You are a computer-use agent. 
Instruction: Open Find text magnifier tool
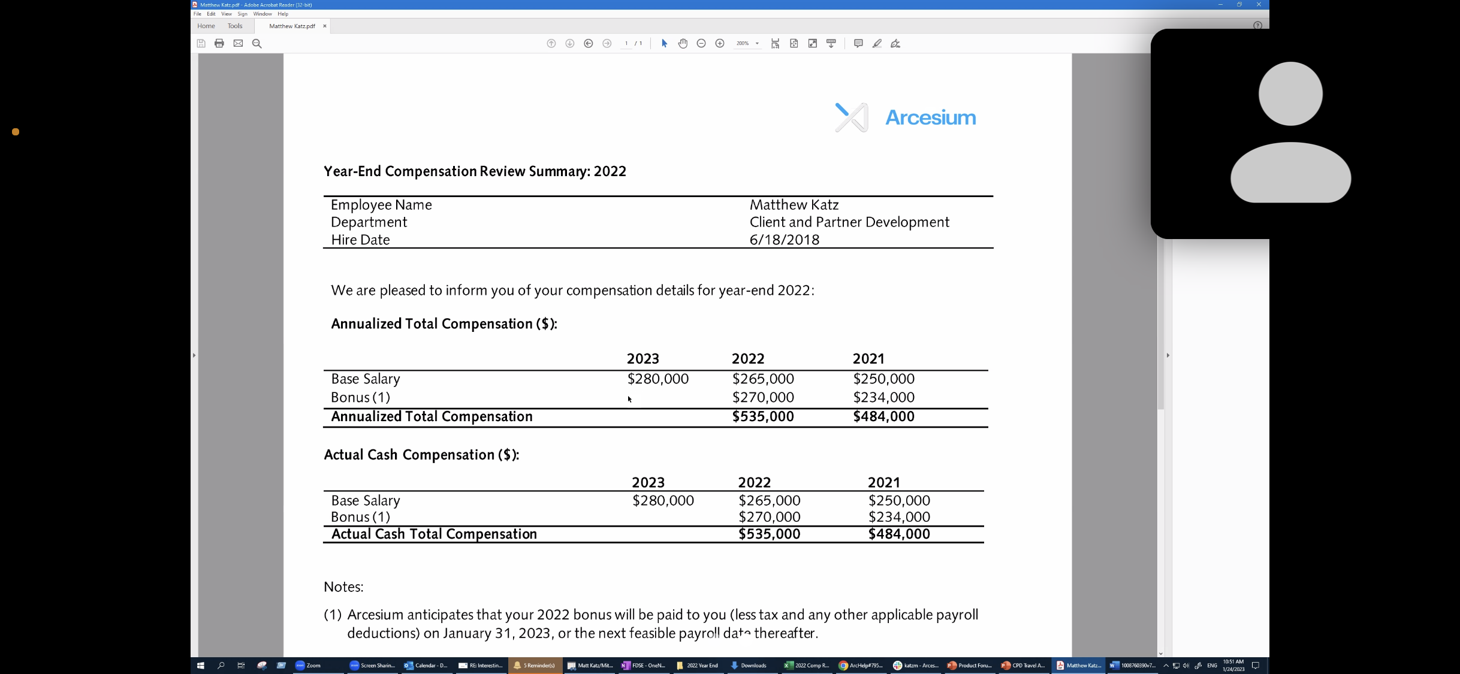pos(257,44)
